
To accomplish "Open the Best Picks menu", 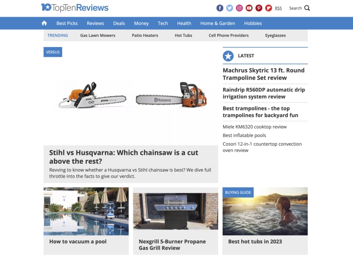I will pyautogui.click(x=67, y=24).
